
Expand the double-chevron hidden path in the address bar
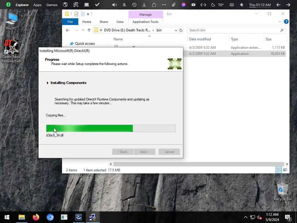click(101, 30)
